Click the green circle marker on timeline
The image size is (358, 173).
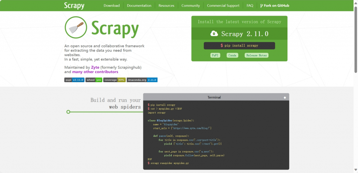pyautogui.click(x=68, y=112)
